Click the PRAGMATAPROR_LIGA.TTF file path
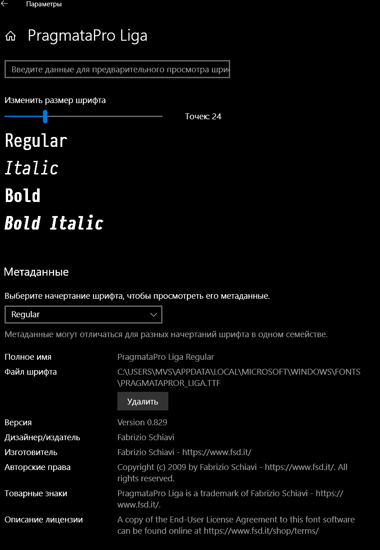This screenshot has height=550, width=380. click(x=169, y=382)
